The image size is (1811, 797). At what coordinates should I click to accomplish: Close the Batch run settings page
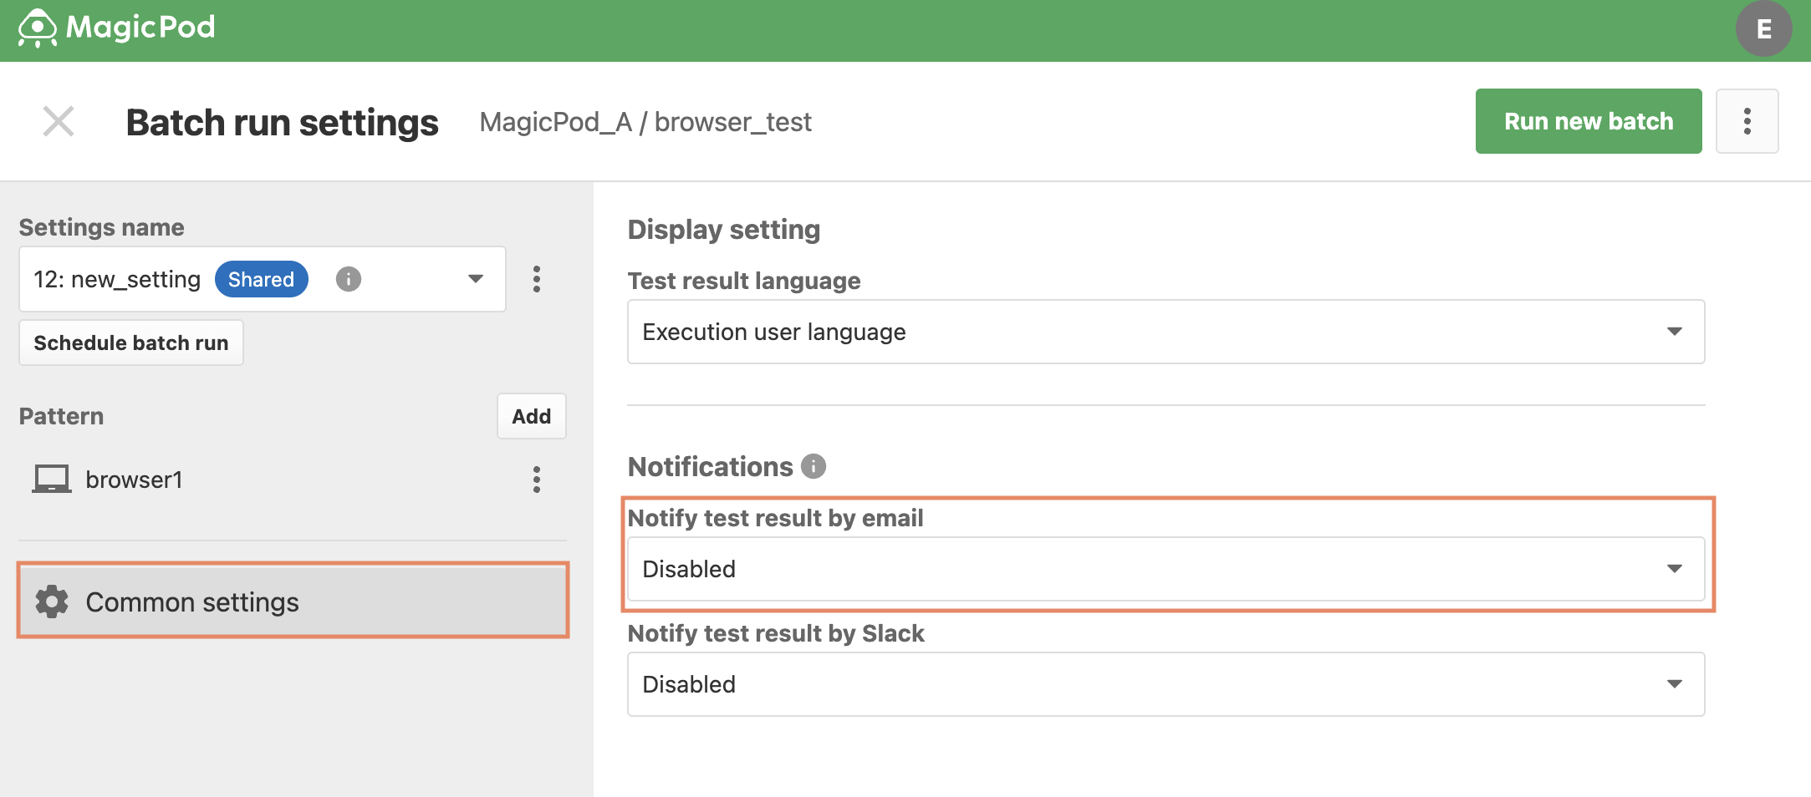pos(59,121)
